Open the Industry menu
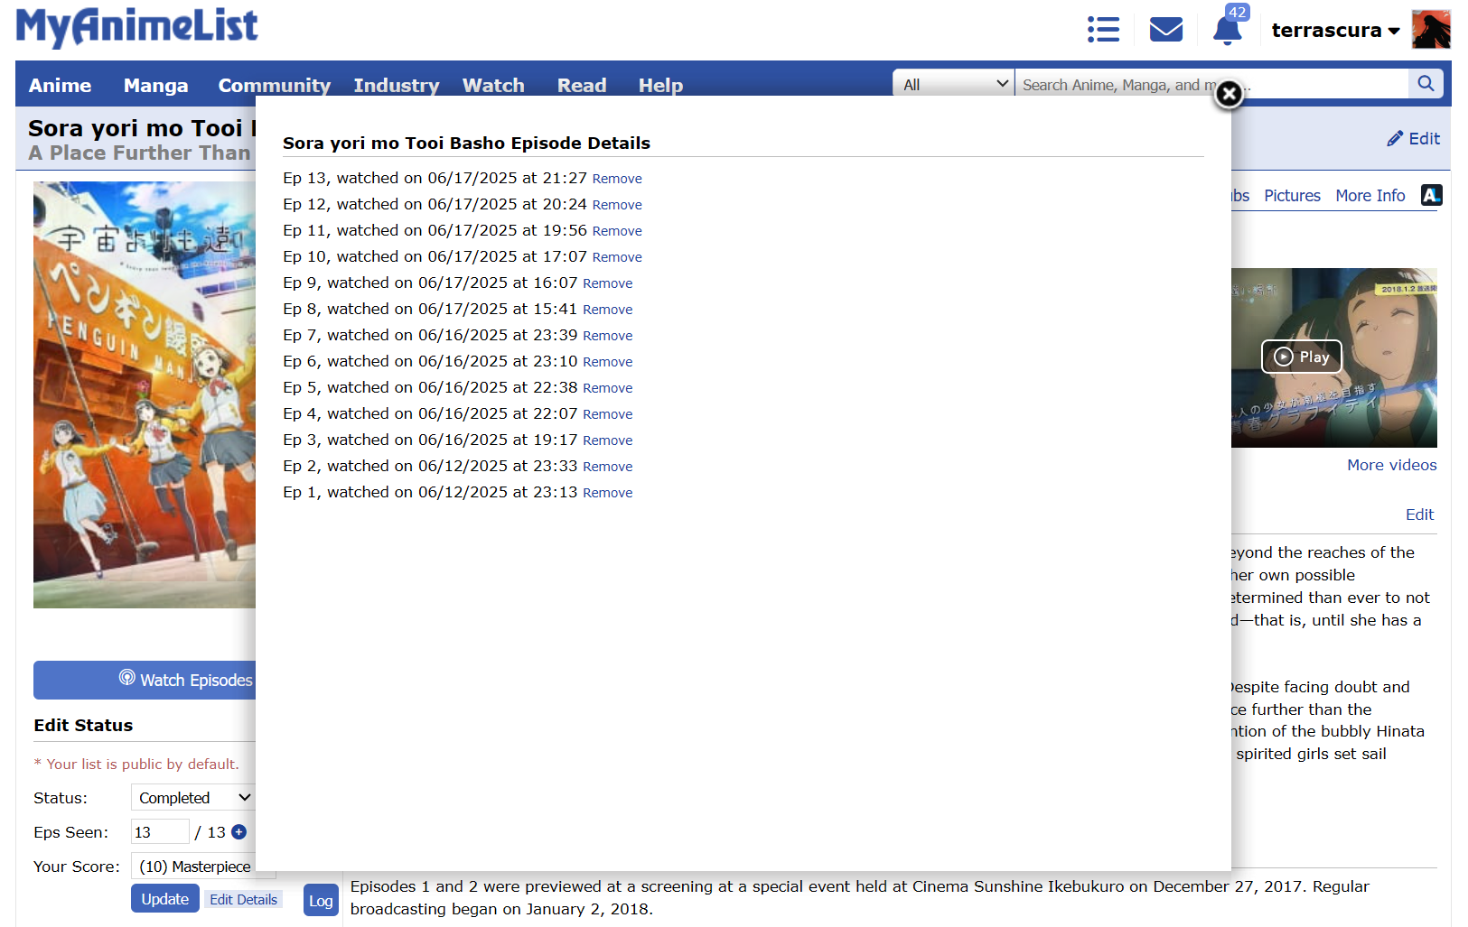The height and width of the screenshot is (927, 1468). click(397, 85)
